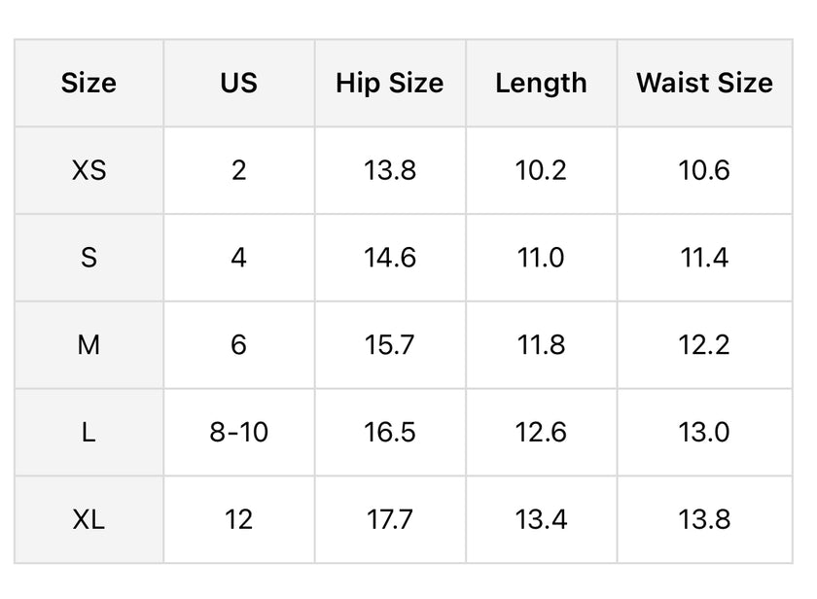This screenshot has width=817, height=599.
Task: Select the S size row label
Action: [x=89, y=258]
